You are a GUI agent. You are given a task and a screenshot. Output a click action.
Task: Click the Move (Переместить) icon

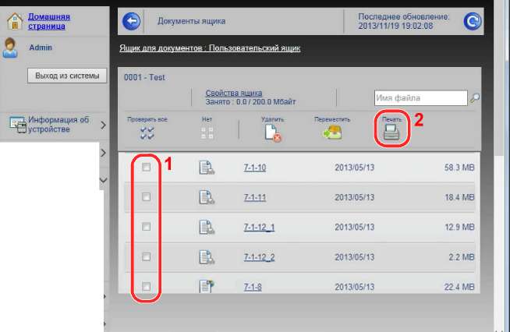point(332,133)
